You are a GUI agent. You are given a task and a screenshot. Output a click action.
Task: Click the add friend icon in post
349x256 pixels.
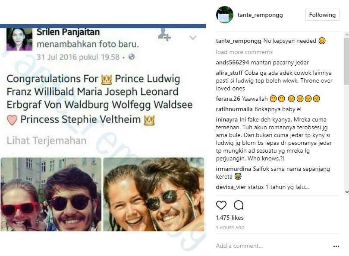(x=164, y=35)
